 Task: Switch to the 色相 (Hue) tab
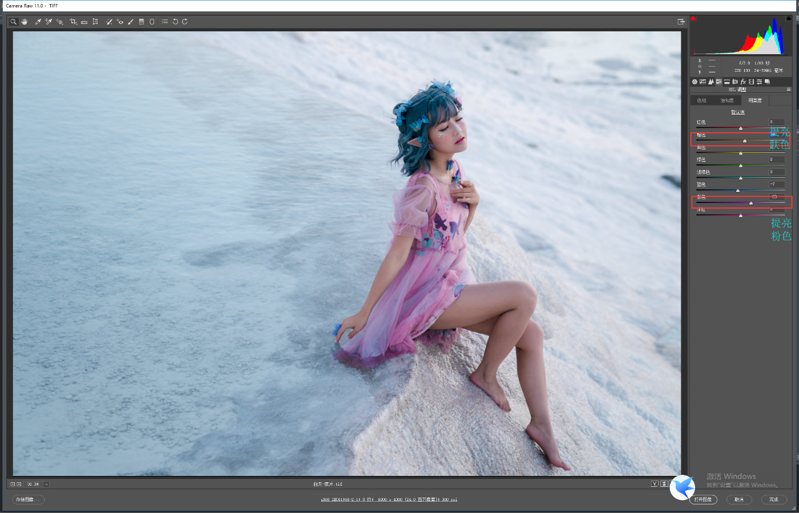click(x=701, y=100)
